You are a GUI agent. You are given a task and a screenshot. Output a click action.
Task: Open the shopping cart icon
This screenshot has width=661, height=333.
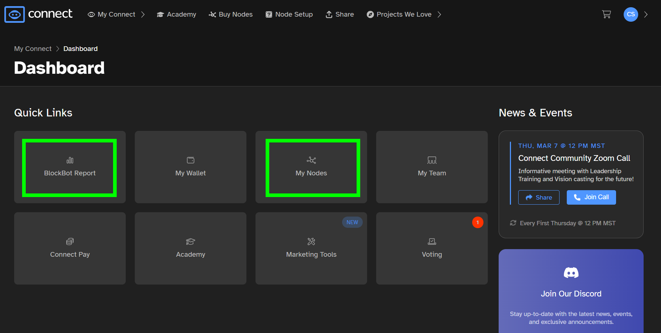[x=606, y=14]
